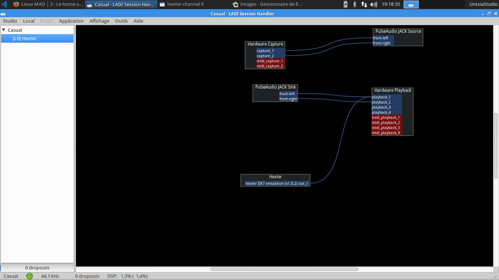The width and height of the screenshot is (499, 280).
Task: Select front-left port of PulseAudio JACK Source
Action: click(383, 38)
